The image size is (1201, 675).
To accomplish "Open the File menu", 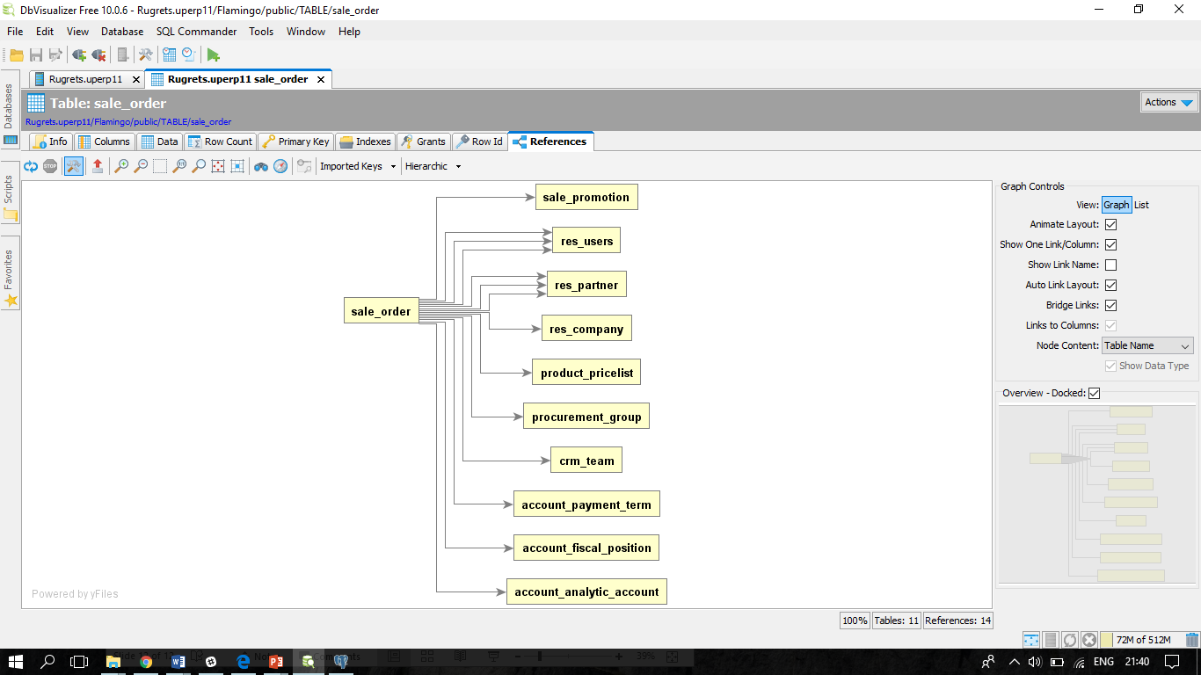I will [15, 32].
